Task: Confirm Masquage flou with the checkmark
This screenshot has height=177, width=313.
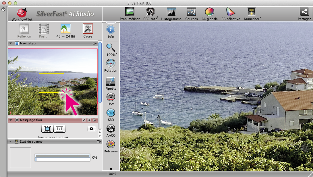Action: 84,120
